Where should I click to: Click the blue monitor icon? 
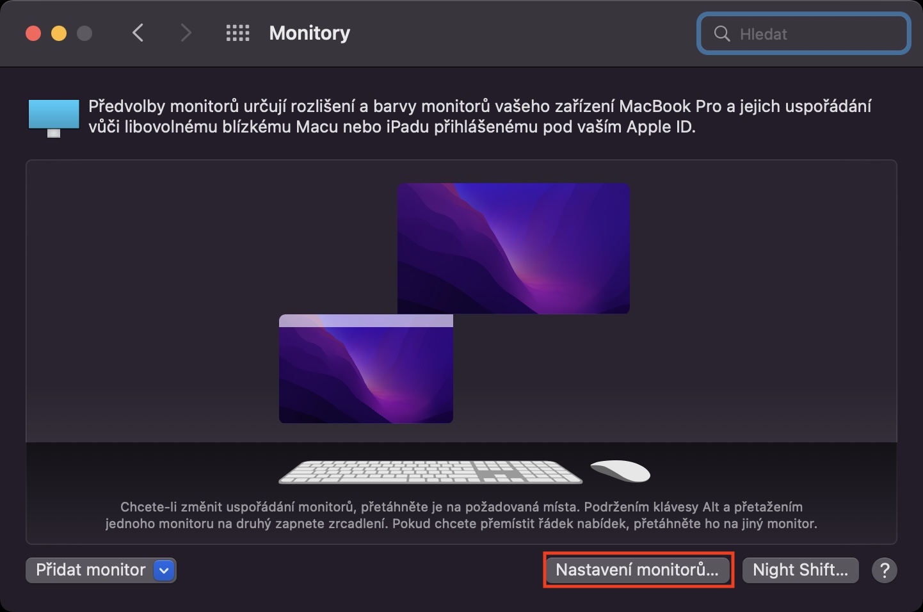54,118
